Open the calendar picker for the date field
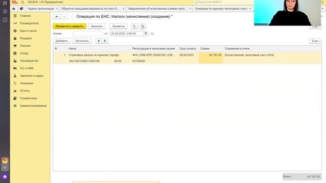326x183 pixels. 146,34
